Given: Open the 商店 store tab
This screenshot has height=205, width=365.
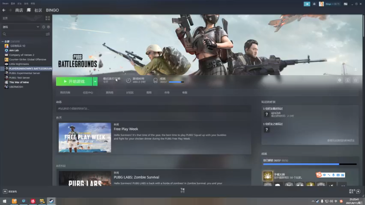Looking at the screenshot, I should click(x=19, y=10).
